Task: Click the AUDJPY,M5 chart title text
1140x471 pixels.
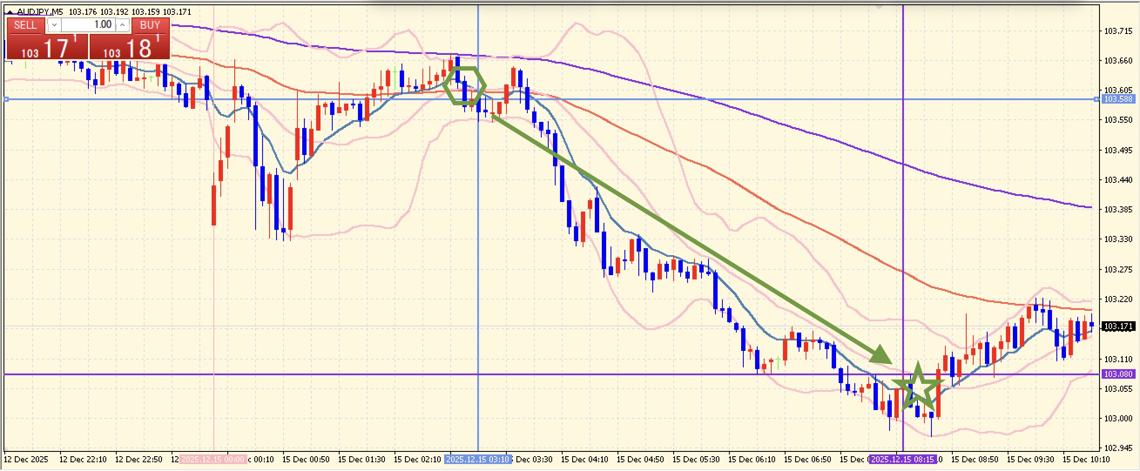Action: [x=40, y=12]
